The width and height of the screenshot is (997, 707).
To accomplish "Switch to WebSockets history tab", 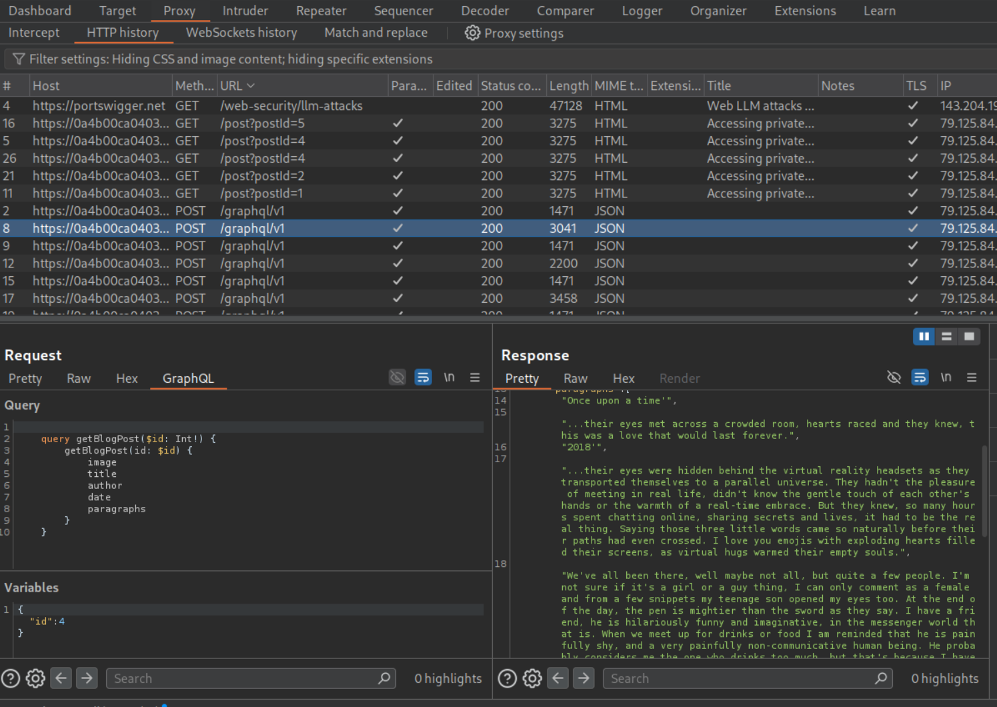I will coord(241,33).
